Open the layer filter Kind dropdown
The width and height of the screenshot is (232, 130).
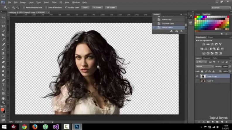coord(201,62)
